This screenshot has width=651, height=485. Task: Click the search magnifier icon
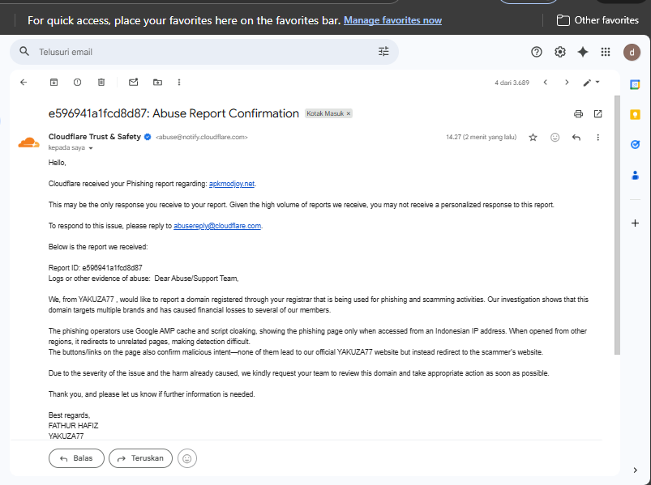[24, 51]
